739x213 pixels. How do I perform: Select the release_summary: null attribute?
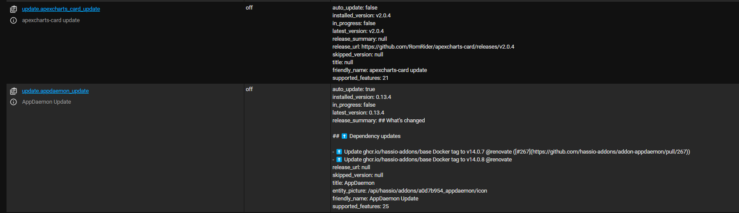click(360, 39)
